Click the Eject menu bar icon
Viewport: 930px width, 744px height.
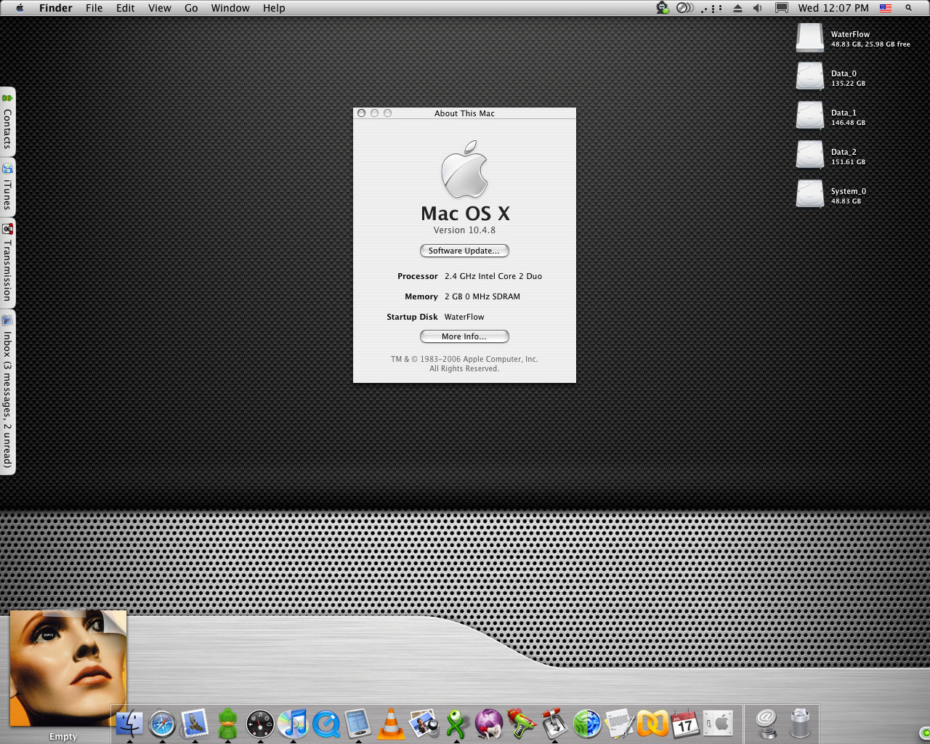coord(737,8)
